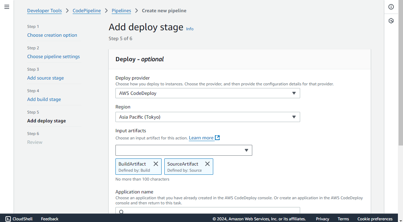
Task: Expand the Input artifacts dropdown
Action: [x=184, y=150]
